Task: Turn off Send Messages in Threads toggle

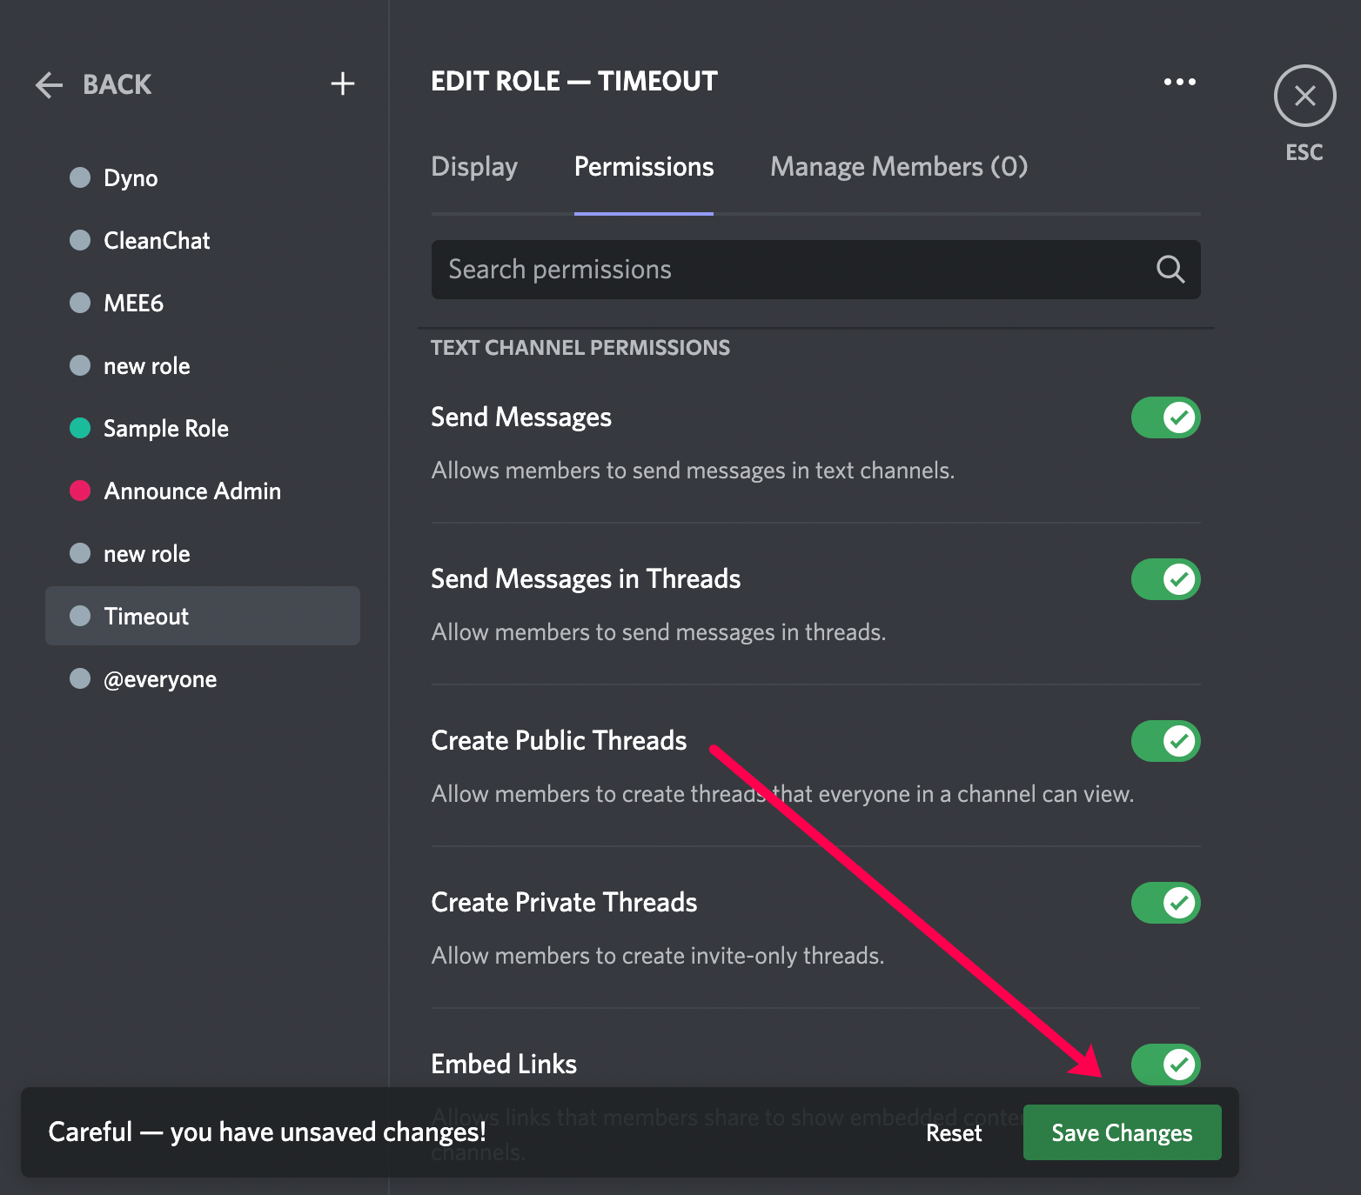Action: (x=1165, y=579)
